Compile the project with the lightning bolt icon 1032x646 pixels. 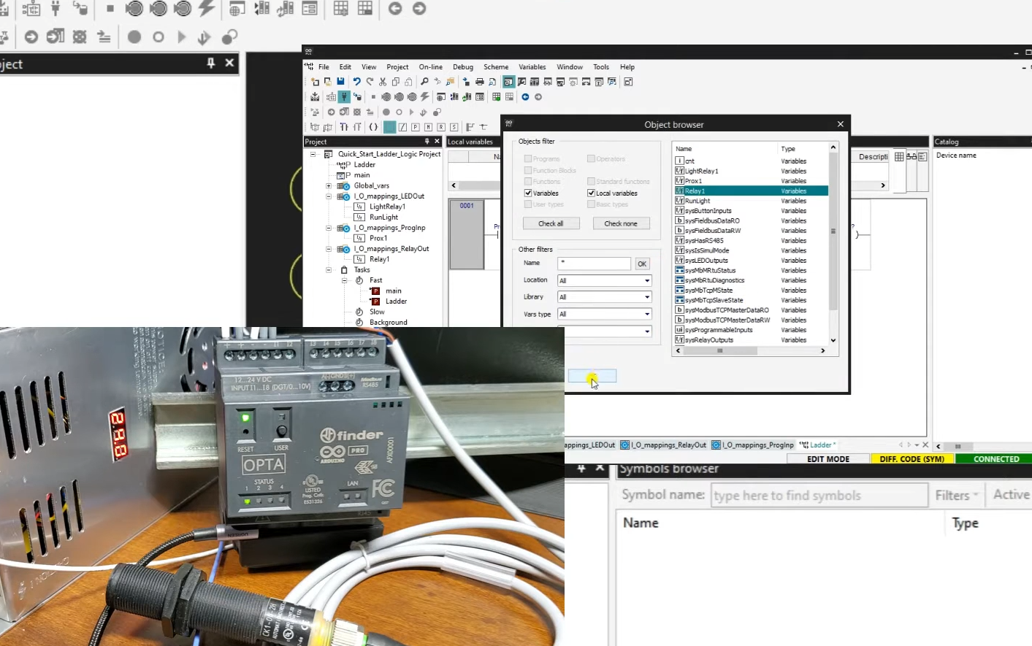(x=425, y=97)
